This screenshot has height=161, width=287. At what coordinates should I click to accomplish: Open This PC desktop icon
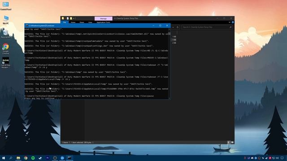tap(6, 20)
